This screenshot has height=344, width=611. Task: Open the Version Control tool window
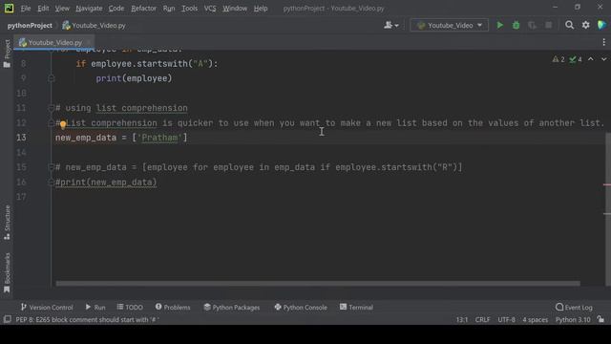tap(47, 308)
